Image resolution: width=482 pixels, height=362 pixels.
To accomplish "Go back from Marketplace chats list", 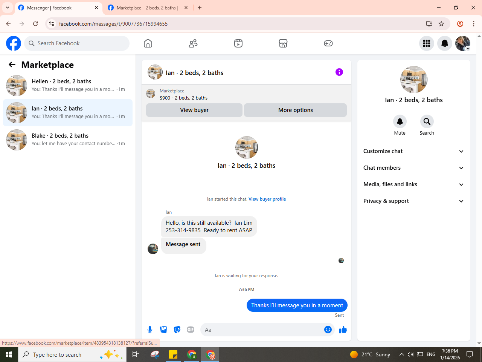I will [x=12, y=64].
